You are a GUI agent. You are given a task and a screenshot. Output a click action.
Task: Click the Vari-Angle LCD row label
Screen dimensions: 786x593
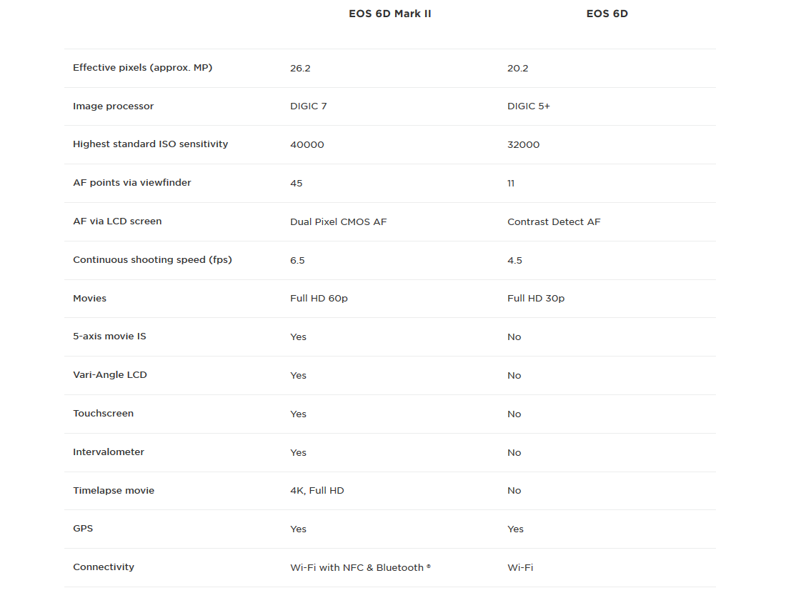110,375
